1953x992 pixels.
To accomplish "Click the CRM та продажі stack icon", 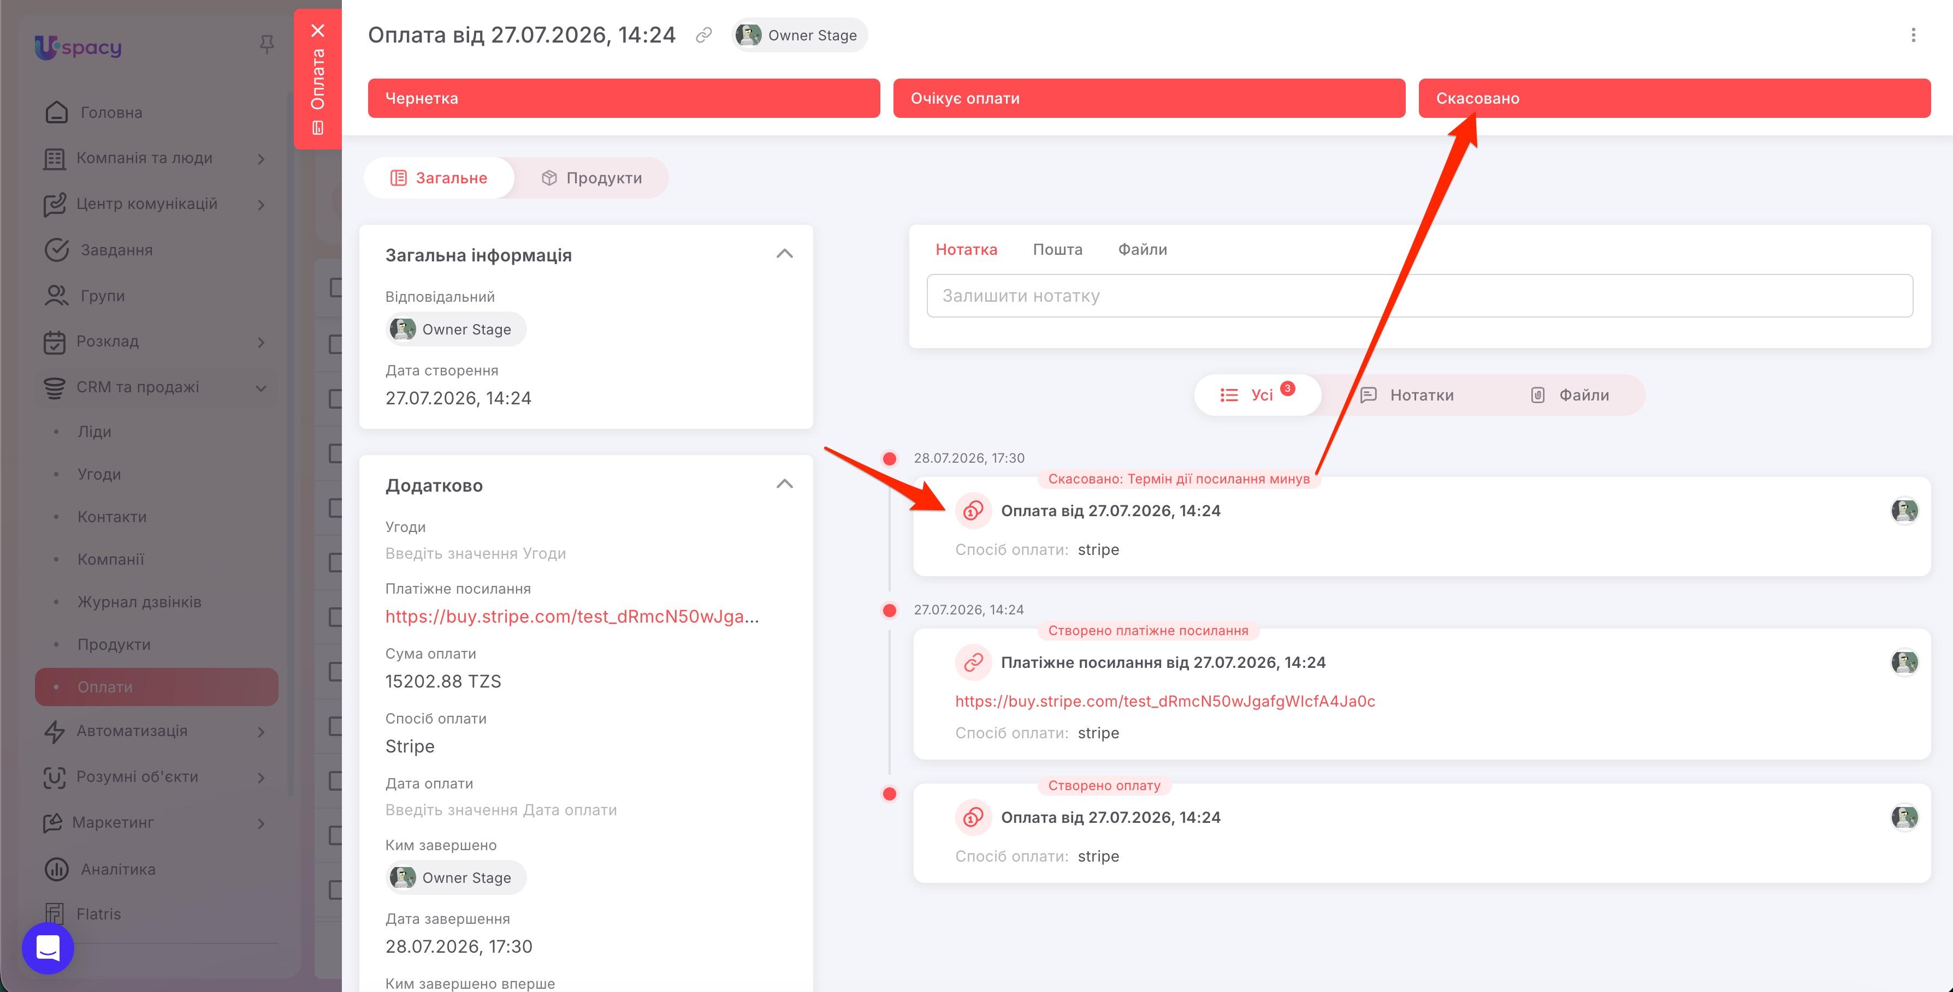I will tap(54, 388).
